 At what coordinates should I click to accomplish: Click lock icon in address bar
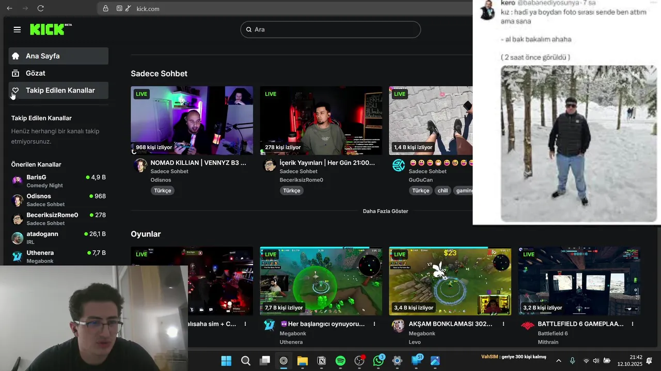(105, 8)
